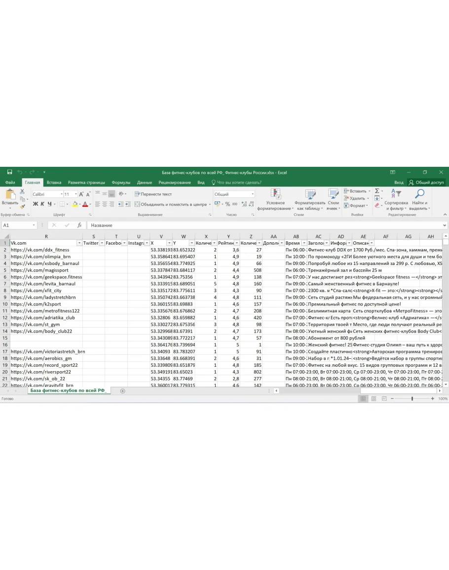
Task: Click the Format Painter brush icon
Action: [22, 206]
